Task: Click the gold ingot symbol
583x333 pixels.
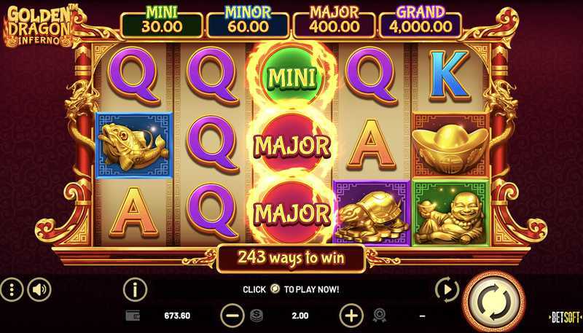Action: pos(450,145)
